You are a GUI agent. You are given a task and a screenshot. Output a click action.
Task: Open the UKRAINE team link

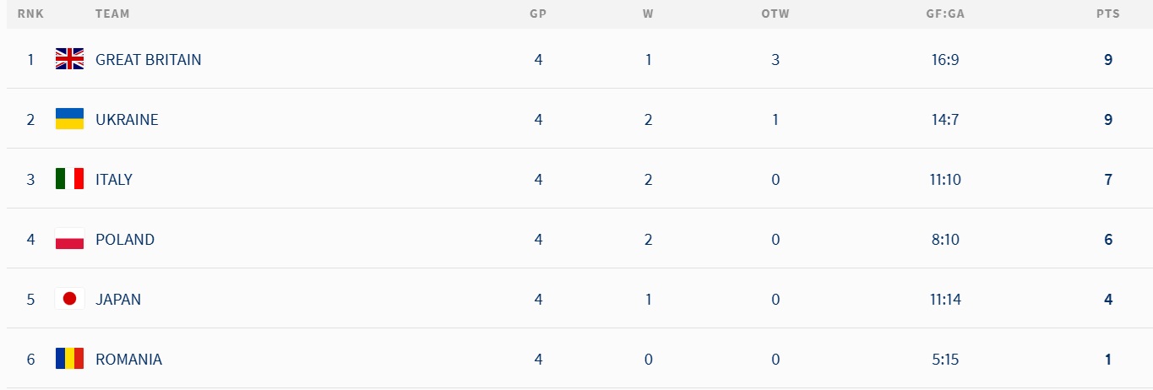[127, 120]
